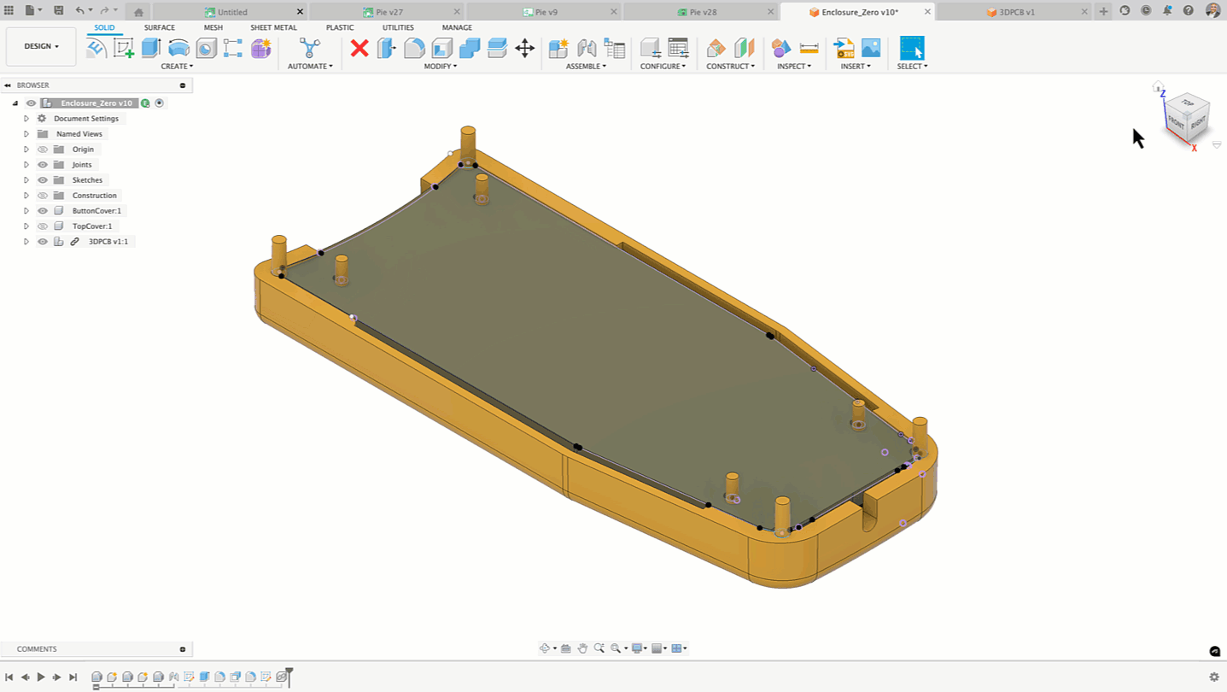Expand the 3DPCB v1:1 component

tap(26, 242)
